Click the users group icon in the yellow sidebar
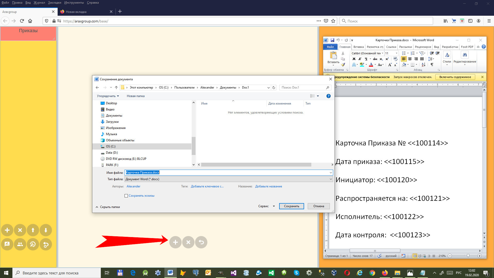This screenshot has height=278, width=494. coord(20,244)
